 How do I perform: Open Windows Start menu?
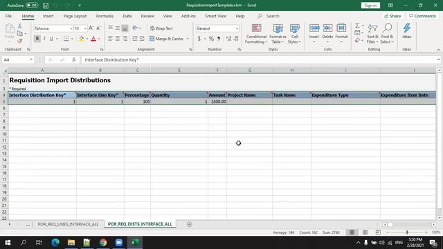(8, 243)
